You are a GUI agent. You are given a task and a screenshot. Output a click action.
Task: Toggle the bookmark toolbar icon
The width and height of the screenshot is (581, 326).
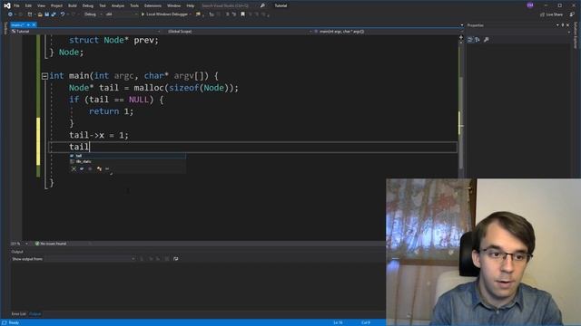242,14
